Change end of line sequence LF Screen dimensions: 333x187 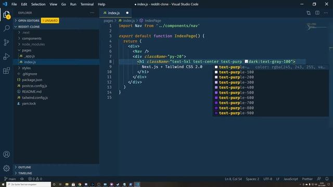278,179
